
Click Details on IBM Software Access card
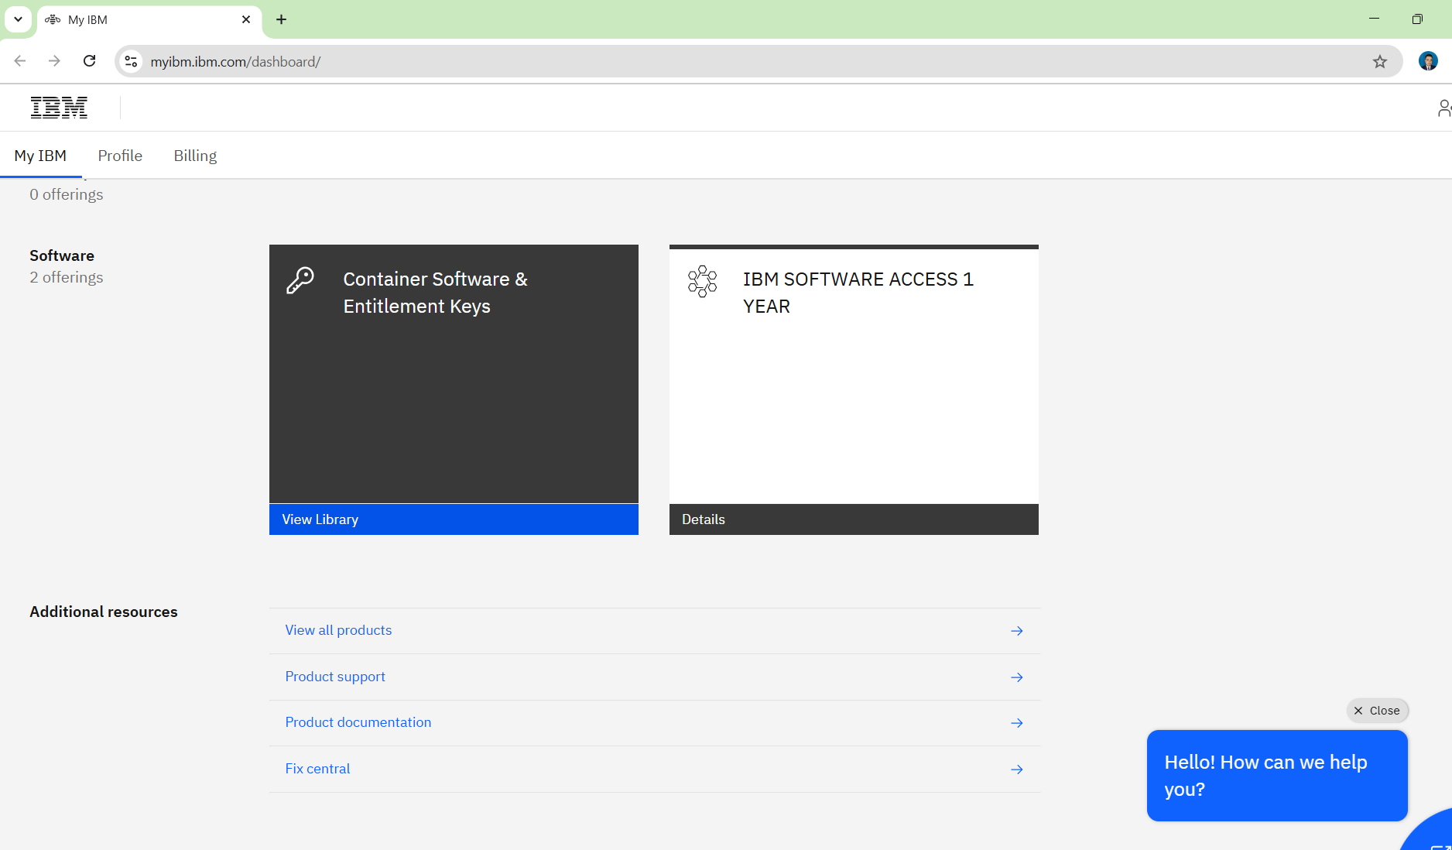pos(854,519)
